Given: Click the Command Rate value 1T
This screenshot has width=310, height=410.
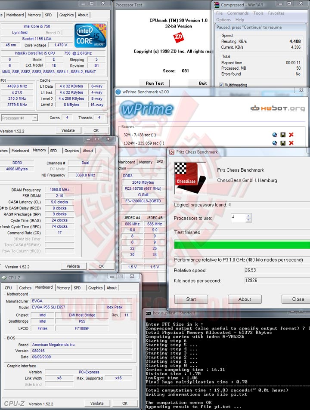Looking at the screenshot, I should [x=60, y=232].
